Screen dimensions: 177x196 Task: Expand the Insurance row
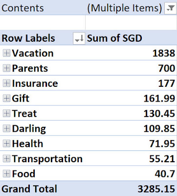pyautogui.click(x=6, y=83)
